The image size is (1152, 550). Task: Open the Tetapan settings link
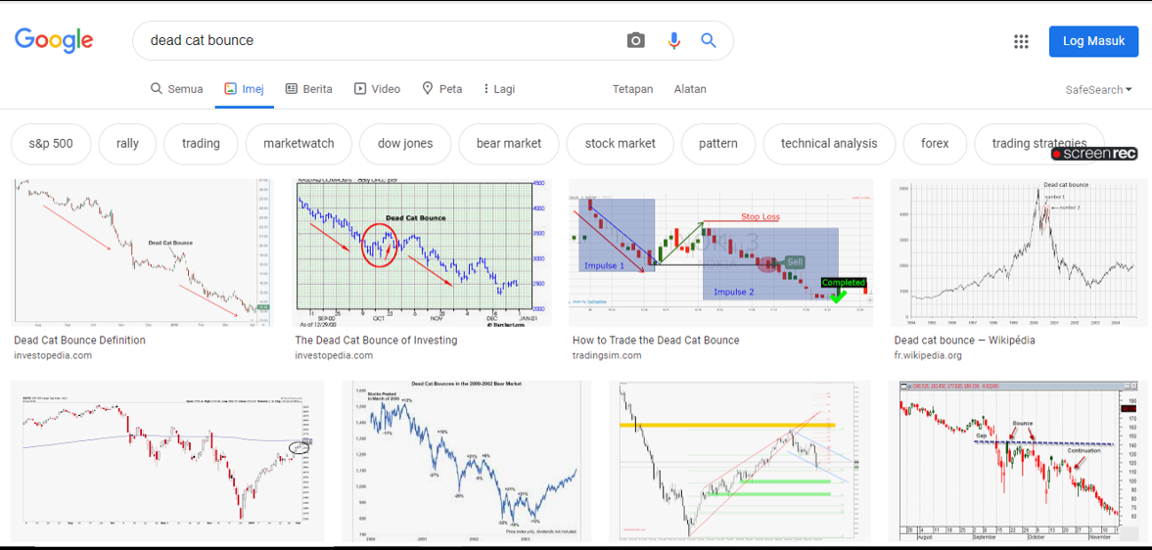[x=632, y=89]
